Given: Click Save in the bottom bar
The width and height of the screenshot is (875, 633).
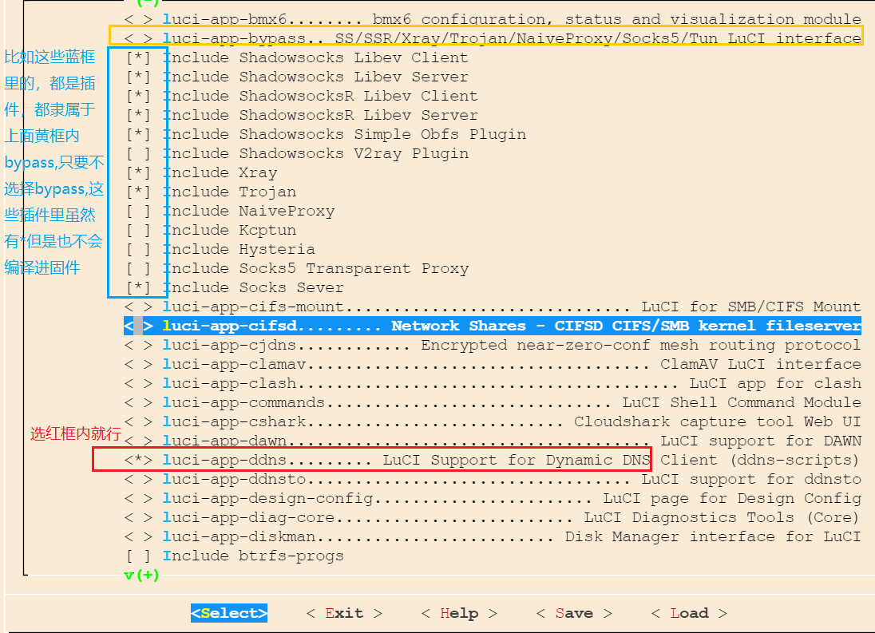Looking at the screenshot, I should click(573, 613).
